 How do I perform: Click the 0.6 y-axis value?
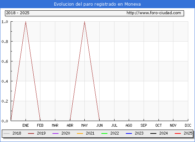click(x=5, y=61)
